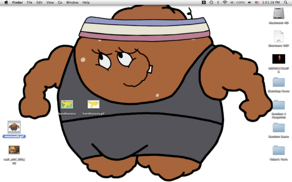Select the Macintosh HD drive icon

(279, 13)
